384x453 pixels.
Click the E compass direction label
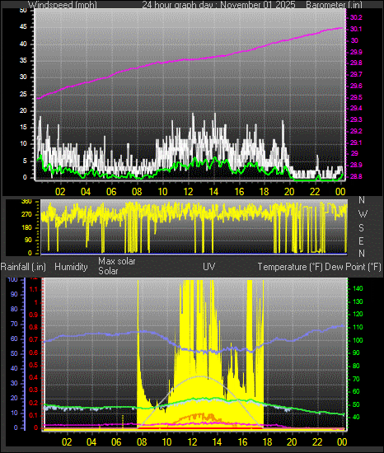(x=361, y=241)
